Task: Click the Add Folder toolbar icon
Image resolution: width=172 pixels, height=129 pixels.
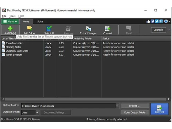Action: point(30,28)
